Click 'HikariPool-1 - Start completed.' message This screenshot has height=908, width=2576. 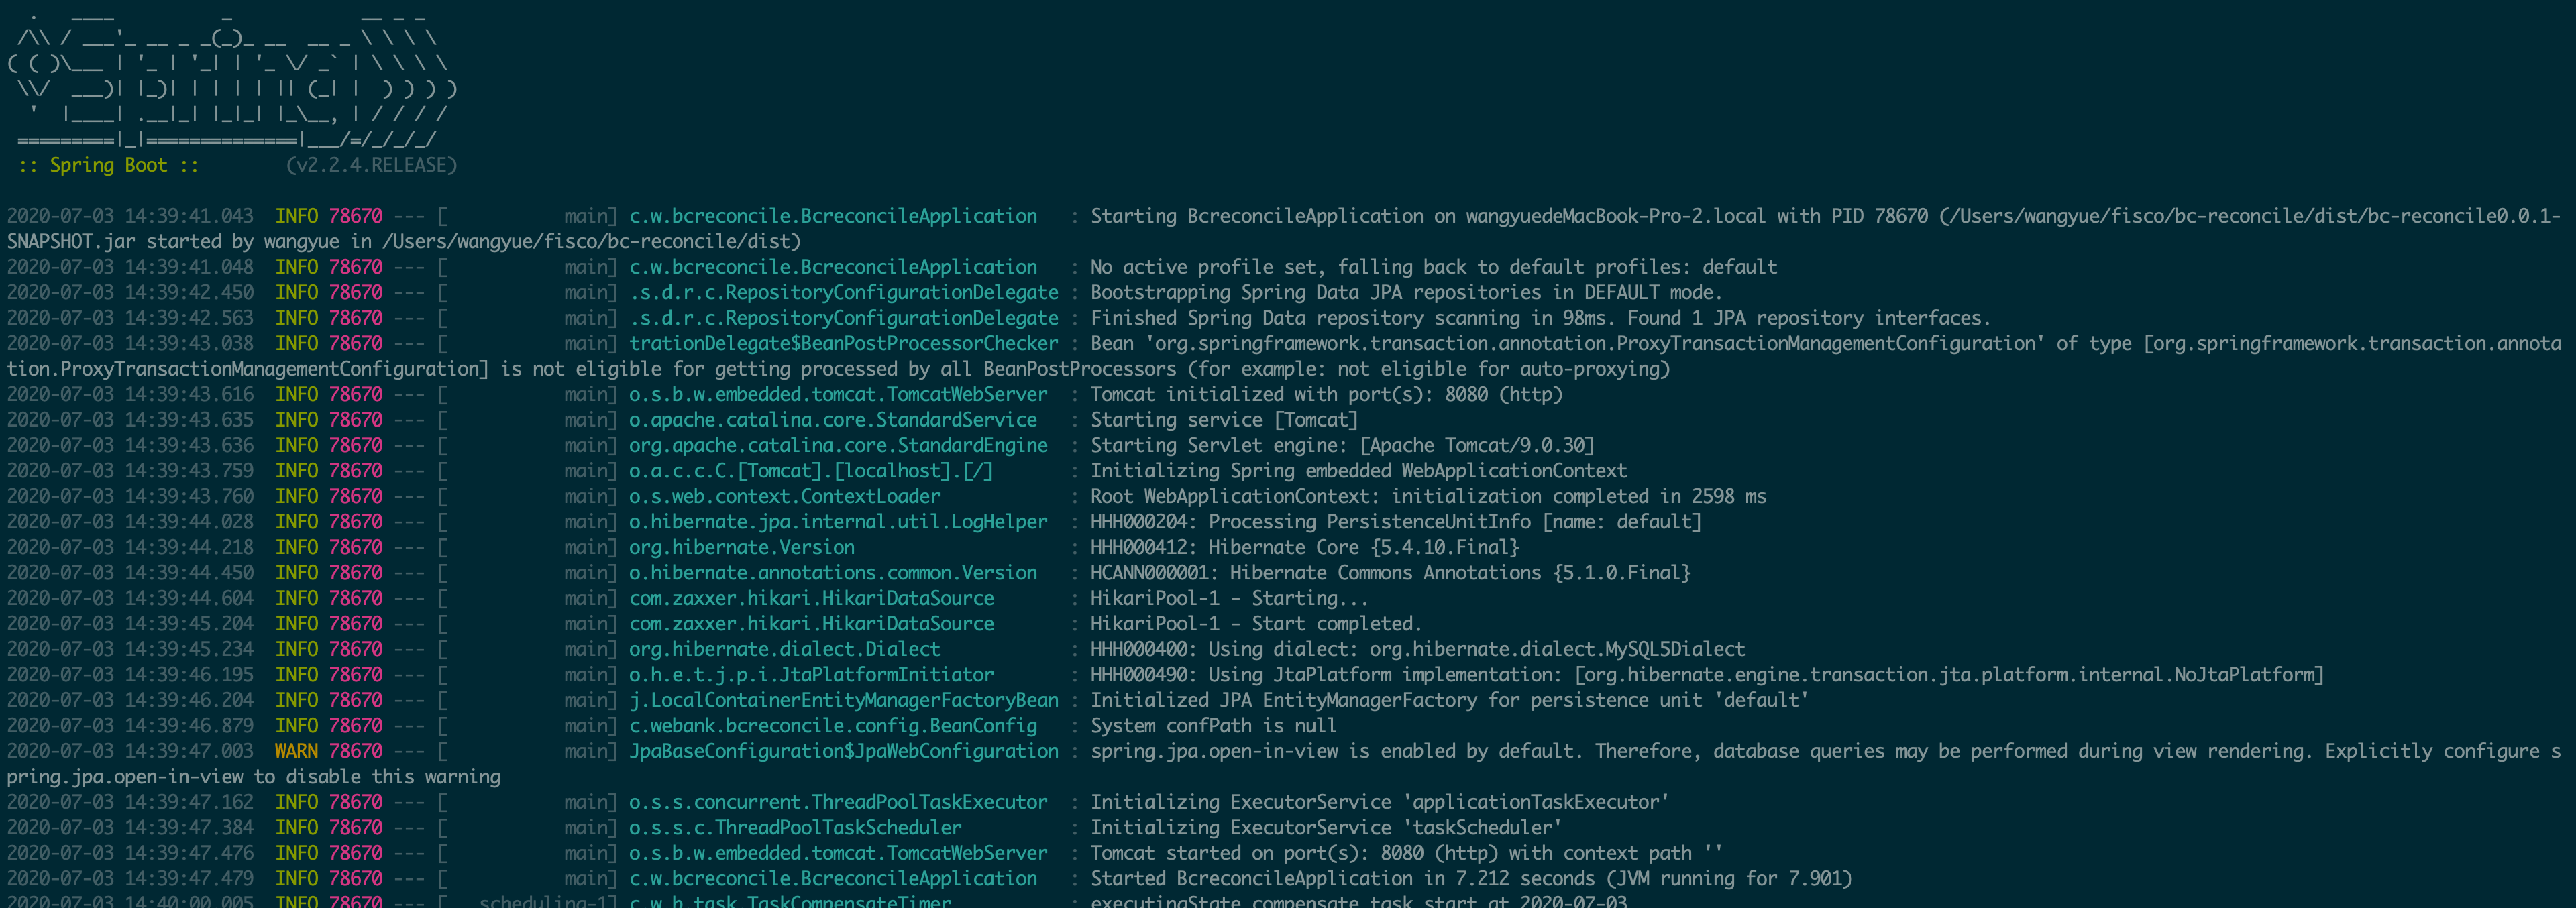(x=1256, y=624)
